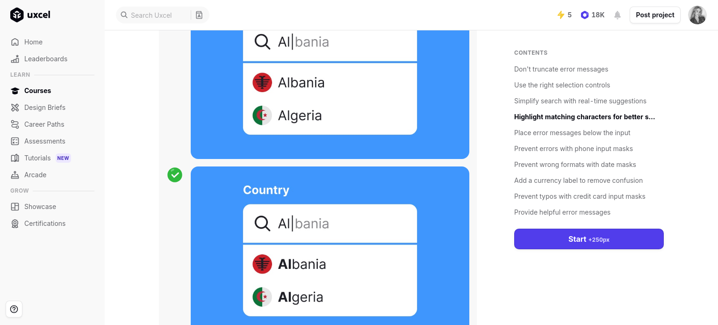The height and width of the screenshot is (325, 718).
Task: Click the green checkmark badge
Action: 175,175
